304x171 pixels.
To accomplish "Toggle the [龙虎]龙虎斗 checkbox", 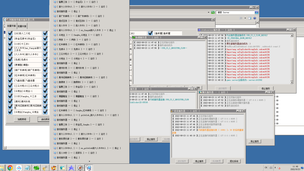I will pyautogui.click(x=10, y=59).
